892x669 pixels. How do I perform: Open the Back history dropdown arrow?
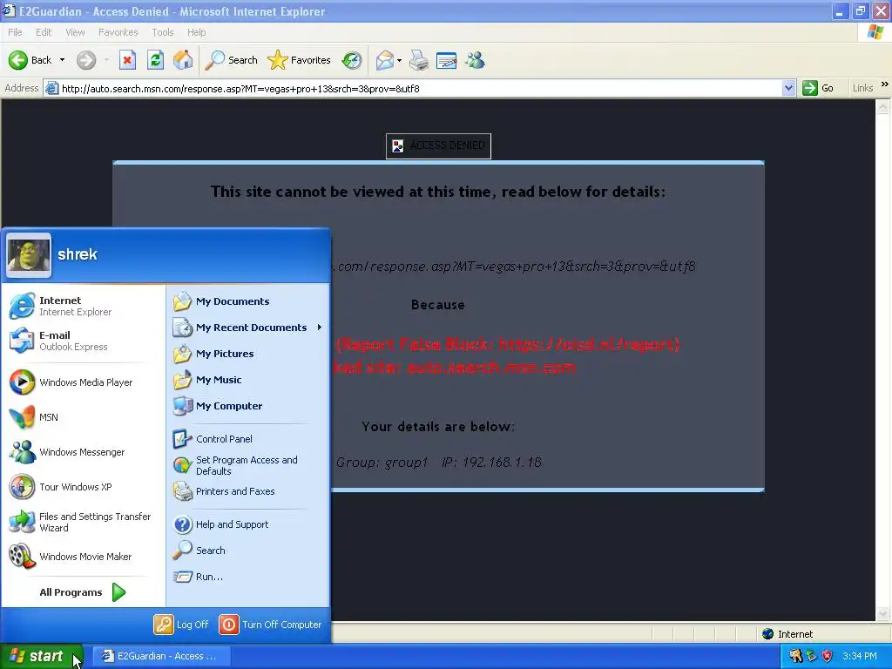62,60
